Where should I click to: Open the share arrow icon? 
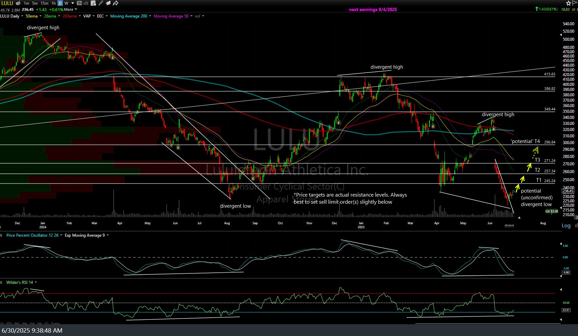pos(116,3)
